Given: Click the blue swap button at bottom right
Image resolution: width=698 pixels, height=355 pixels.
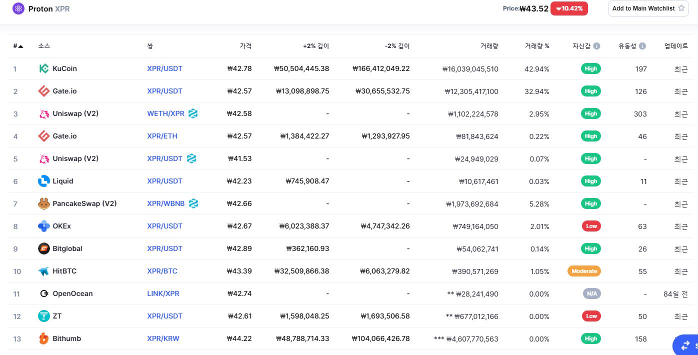Looking at the screenshot, I should (685, 345).
